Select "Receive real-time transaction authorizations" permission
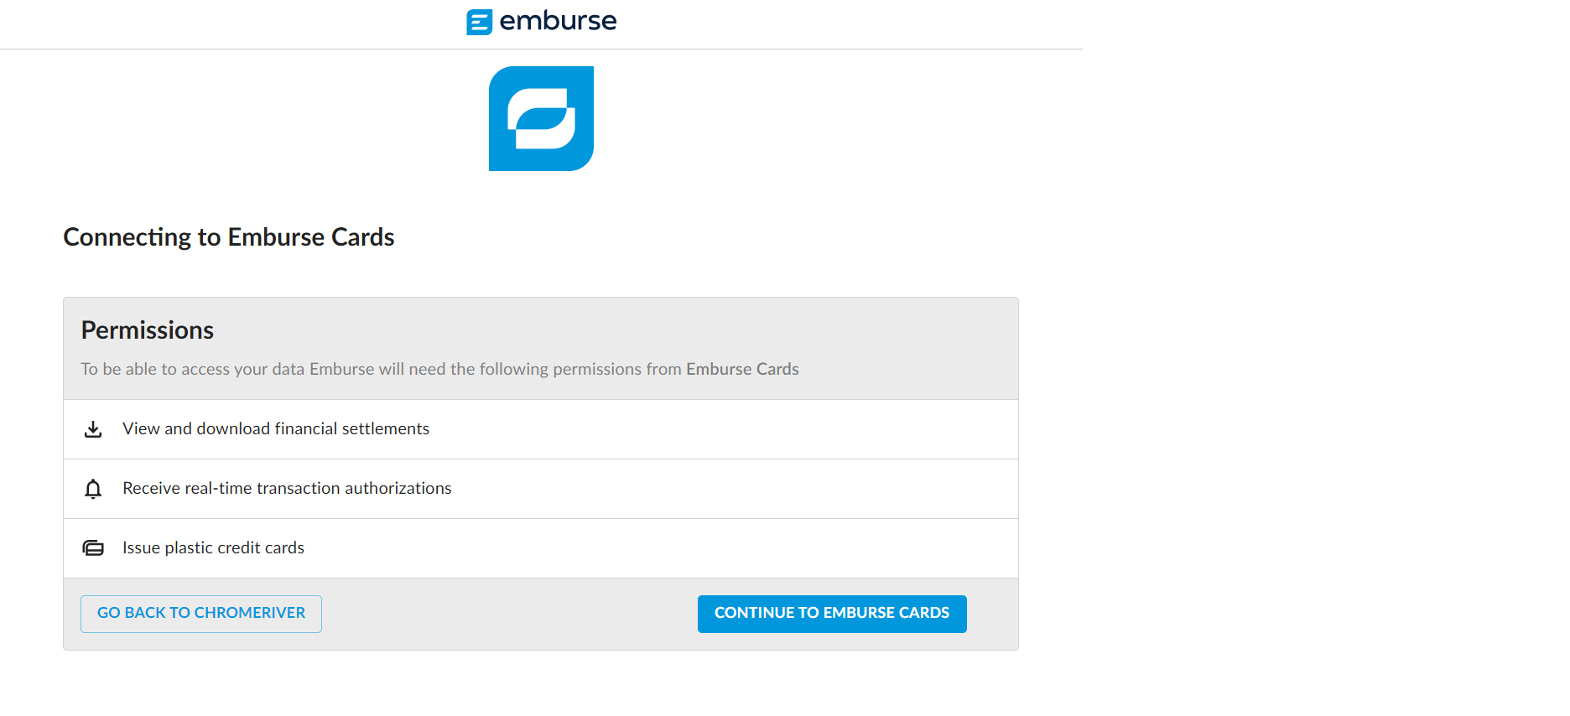The image size is (1570, 716). [287, 488]
